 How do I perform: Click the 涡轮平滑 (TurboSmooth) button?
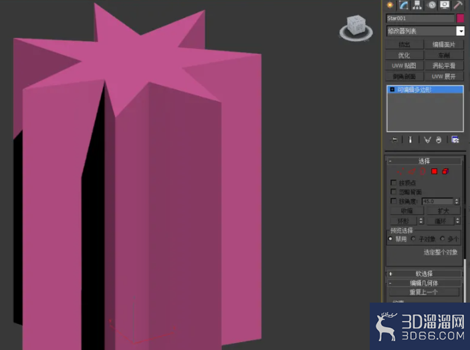444,66
